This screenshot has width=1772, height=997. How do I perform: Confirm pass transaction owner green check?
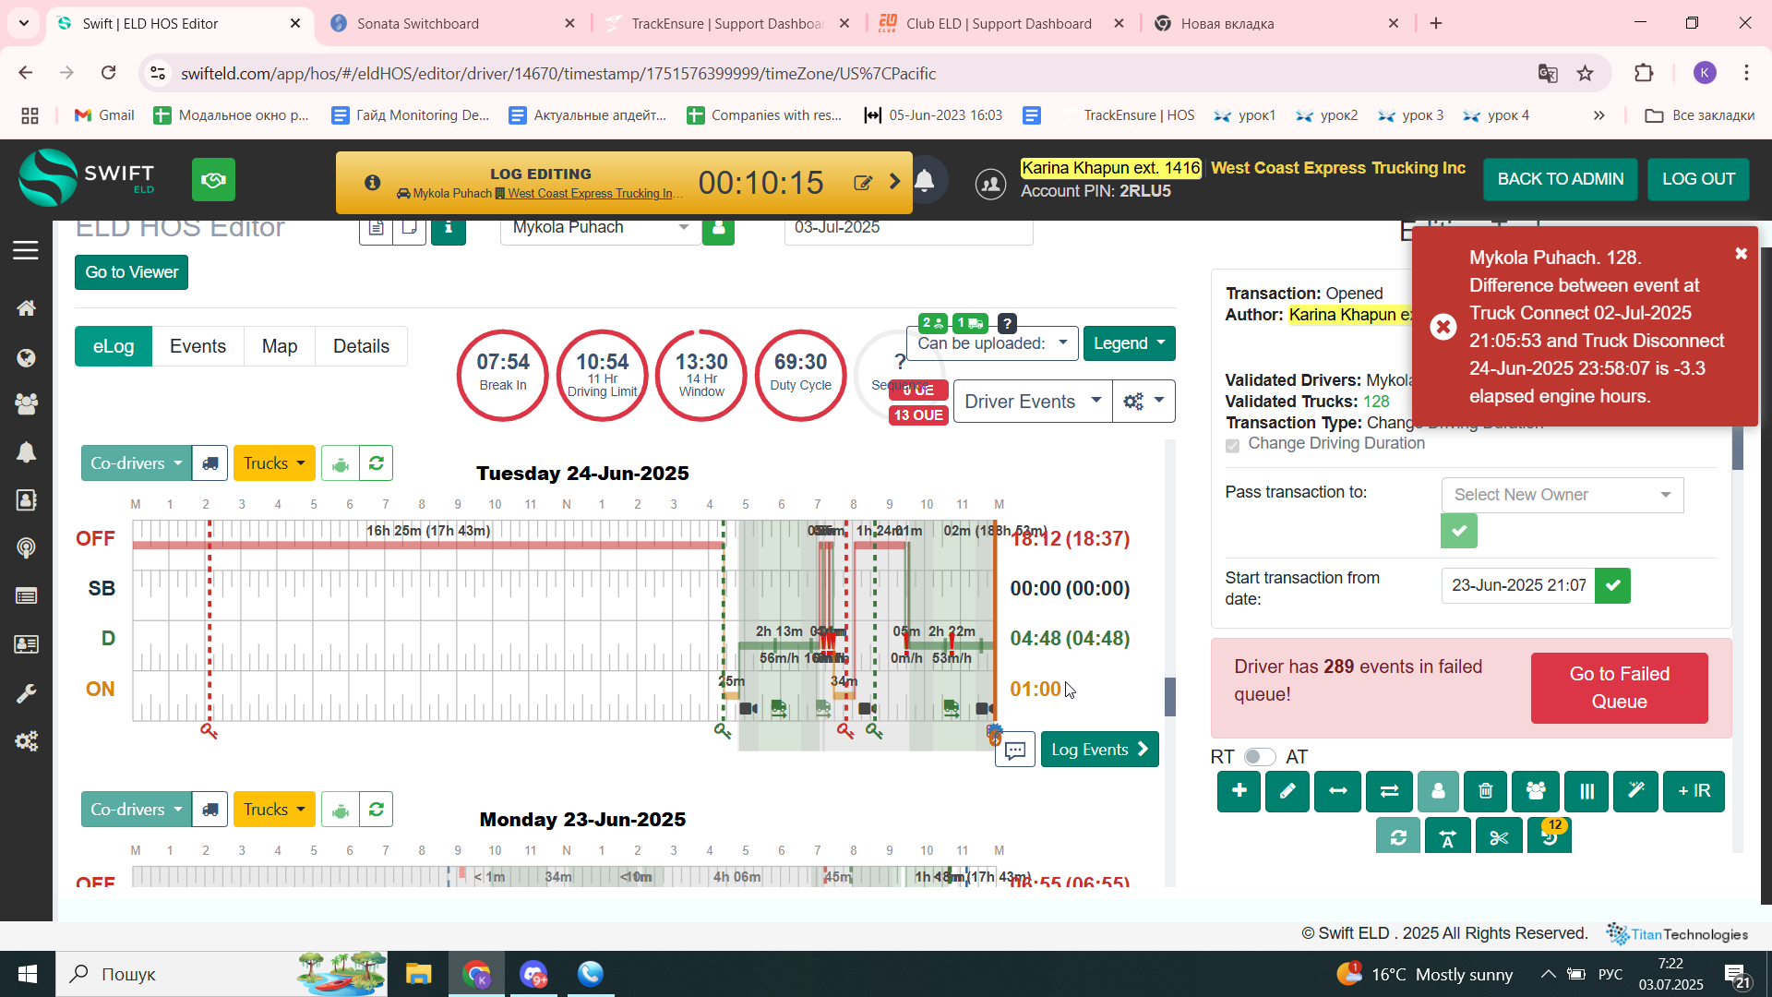(x=1458, y=531)
